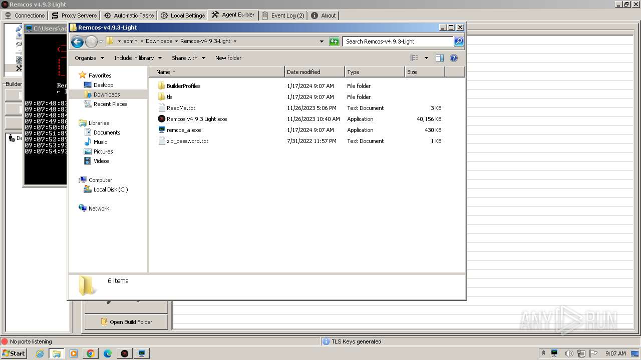641x360 pixels.
Task: Open the Share with menu
Action: tap(188, 58)
